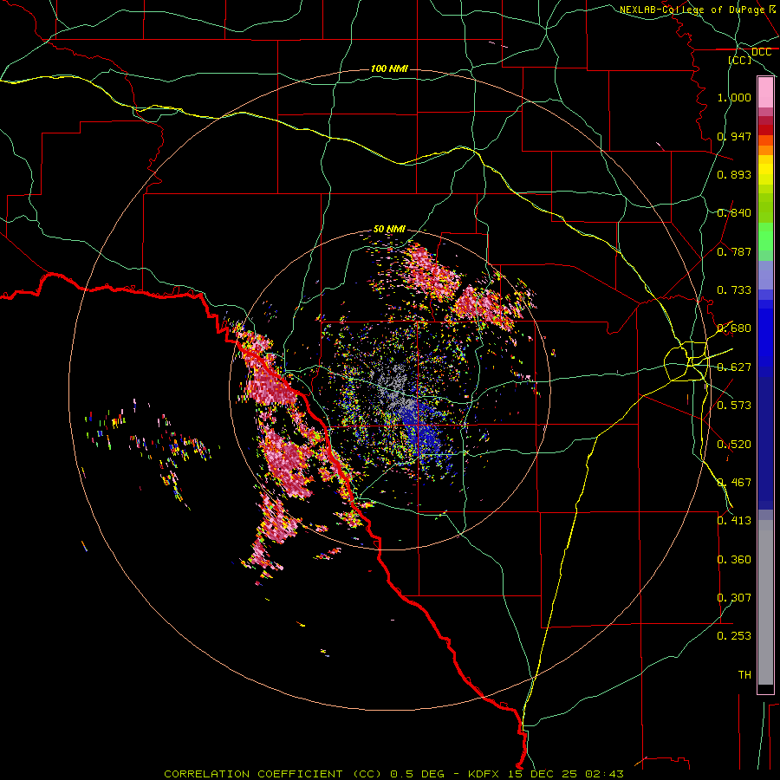Select the 0.893 color scale value

[x=734, y=174]
